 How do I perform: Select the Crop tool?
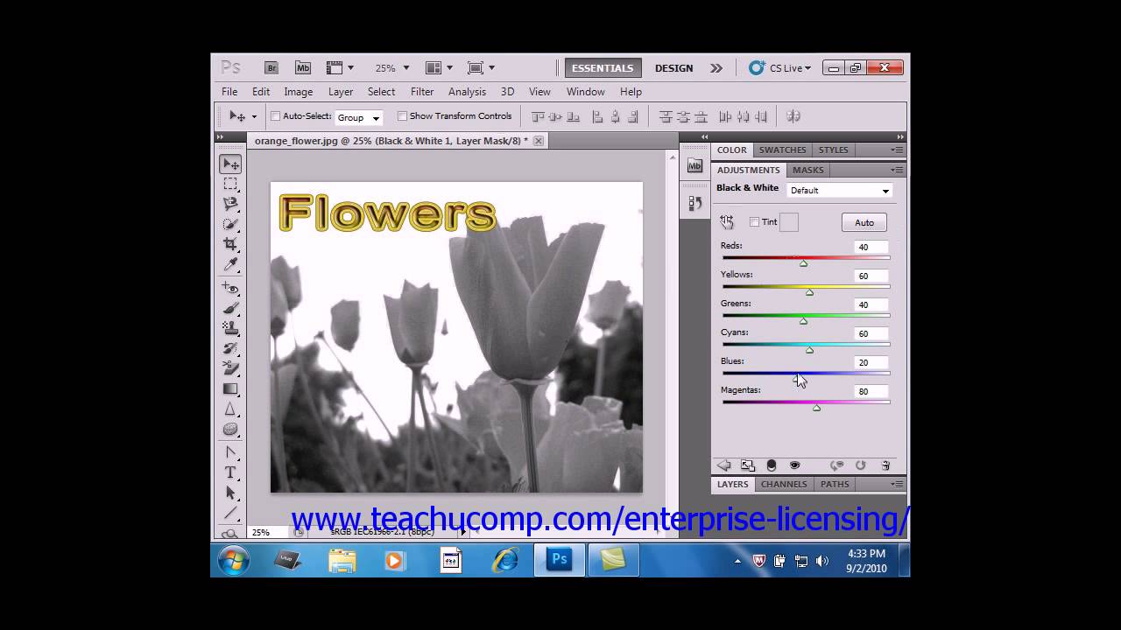230,244
